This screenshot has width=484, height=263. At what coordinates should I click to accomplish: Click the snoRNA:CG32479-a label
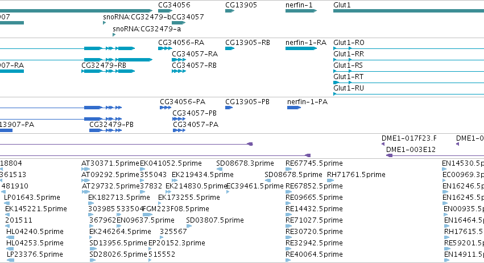tap(147, 29)
